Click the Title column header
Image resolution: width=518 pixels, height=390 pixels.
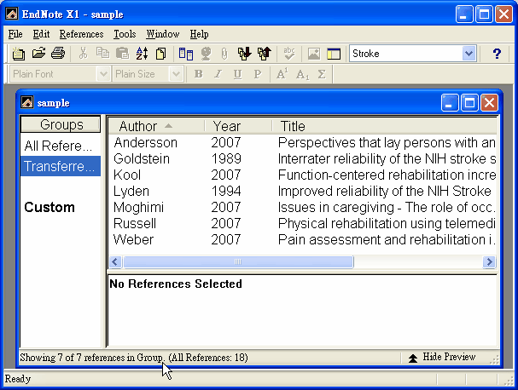pyautogui.click(x=384, y=126)
